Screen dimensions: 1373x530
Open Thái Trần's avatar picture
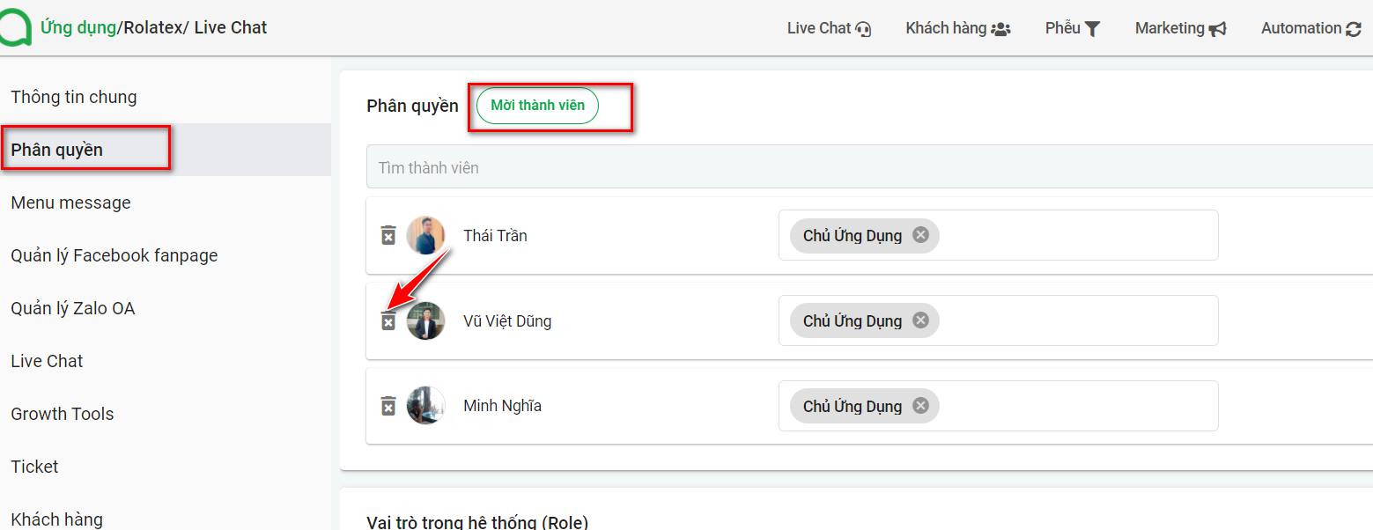425,235
